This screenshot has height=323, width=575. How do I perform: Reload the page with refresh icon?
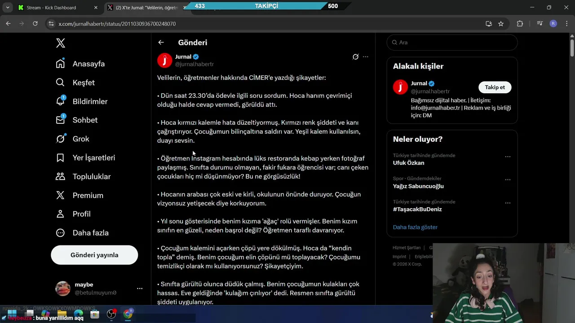pos(35,24)
